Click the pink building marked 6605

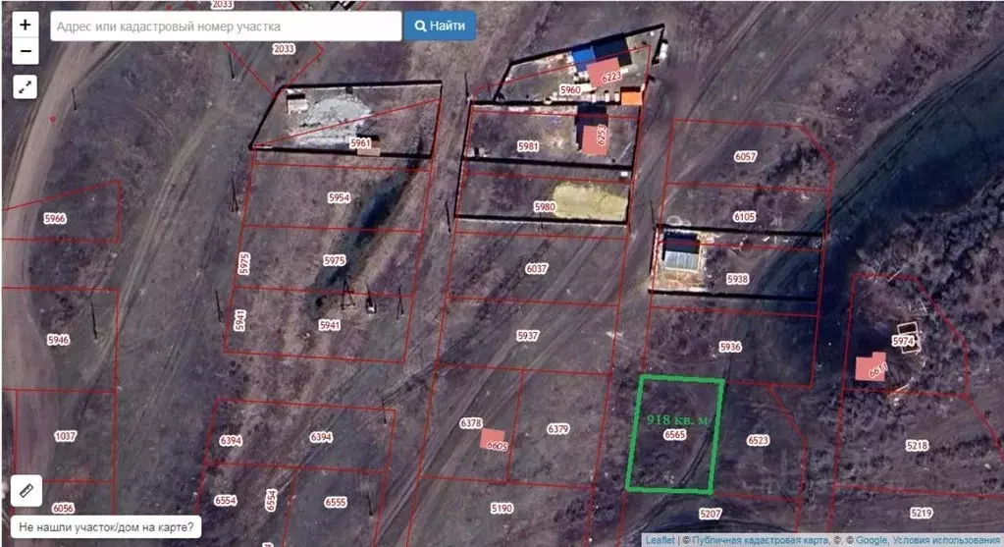493,439
